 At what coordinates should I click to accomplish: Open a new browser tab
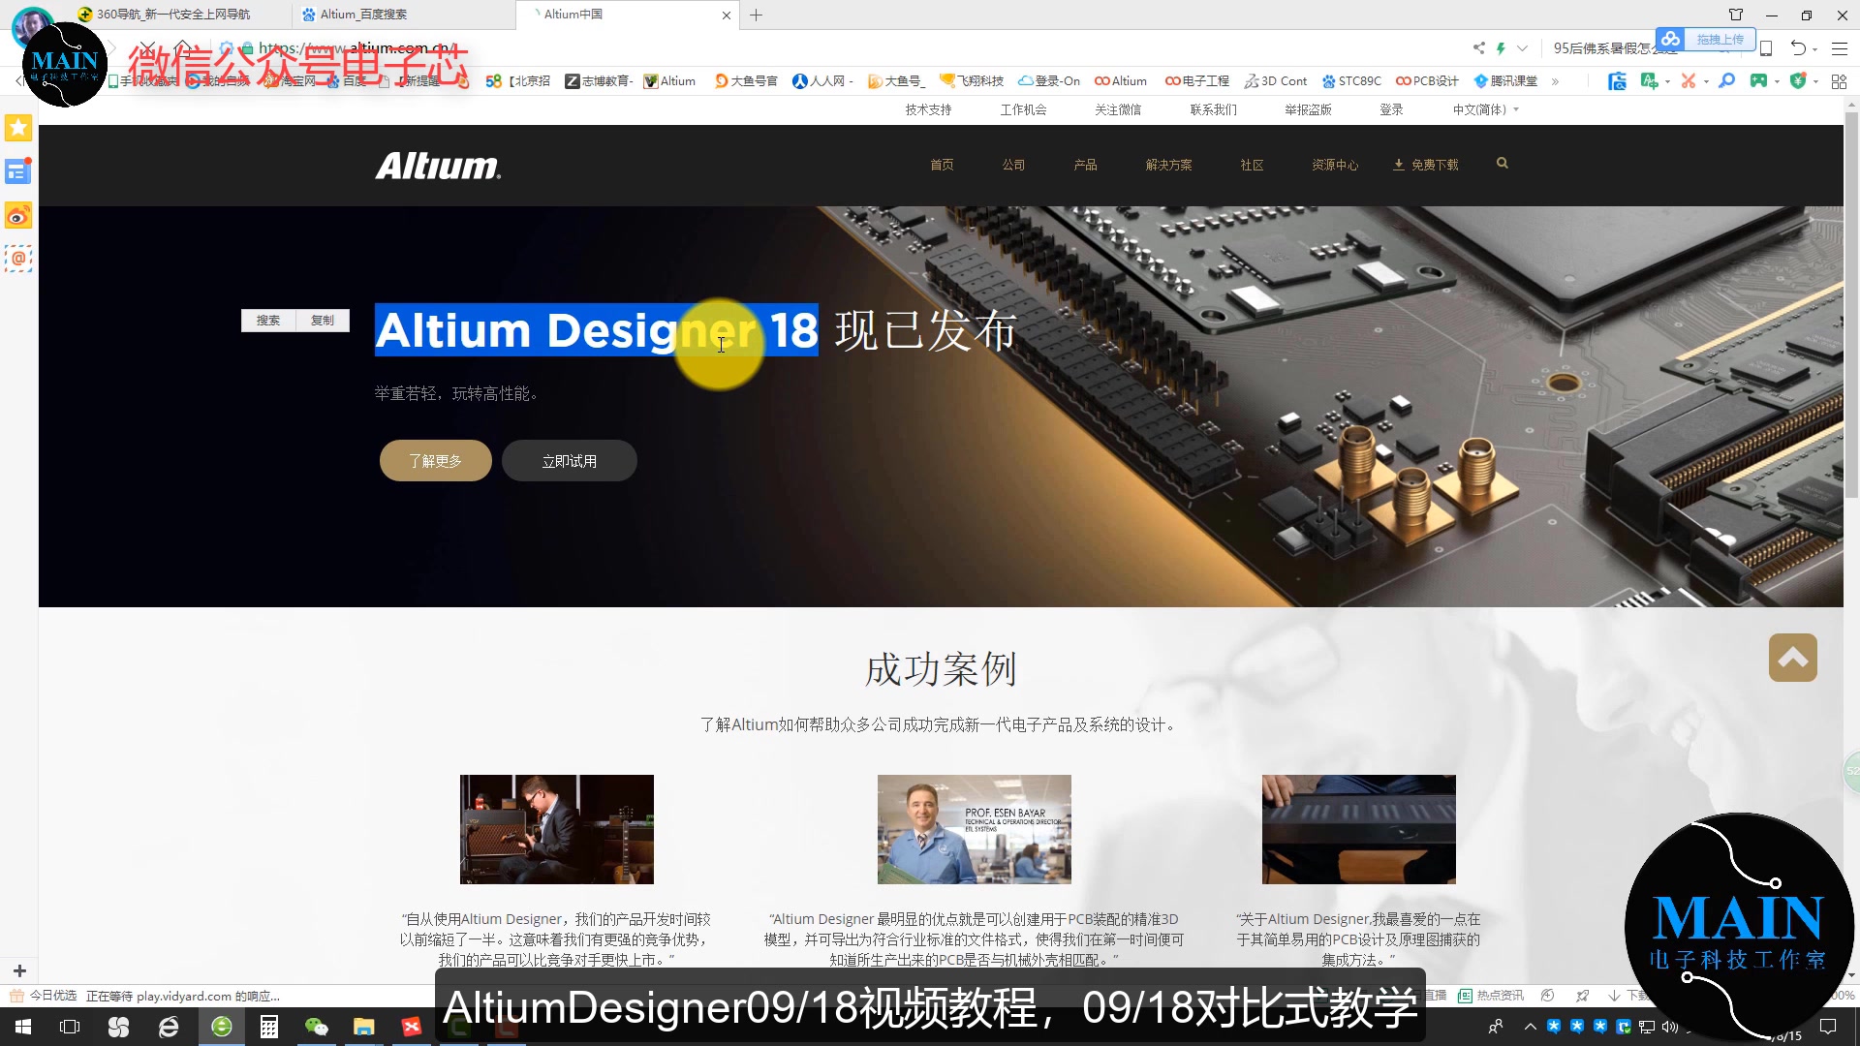(x=757, y=15)
